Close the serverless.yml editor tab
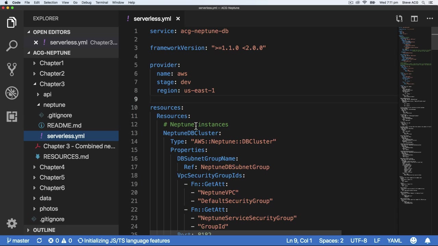The image size is (438, 246). [x=178, y=19]
